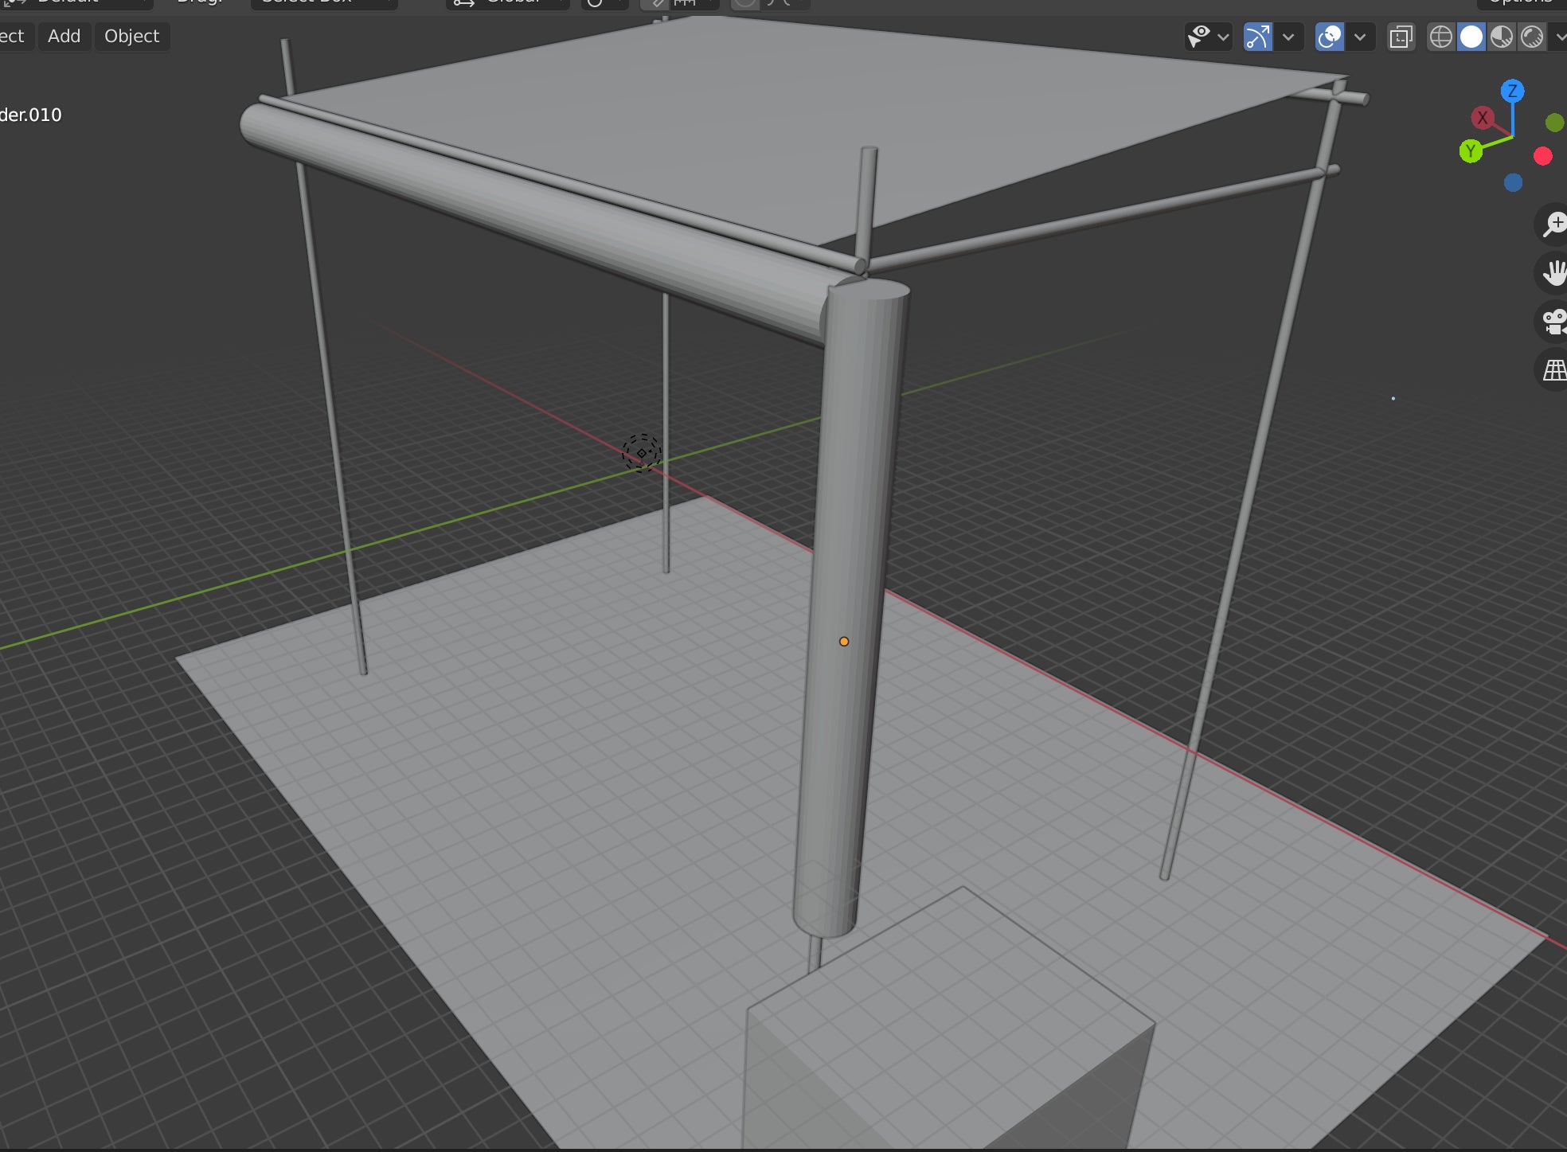This screenshot has height=1152, width=1567.
Task: Open the overlays options dropdown arrow
Action: (1360, 37)
